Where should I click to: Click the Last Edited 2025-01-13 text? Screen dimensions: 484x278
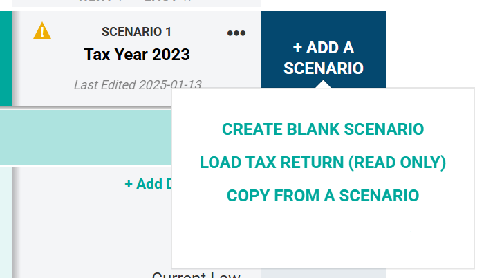click(x=137, y=85)
